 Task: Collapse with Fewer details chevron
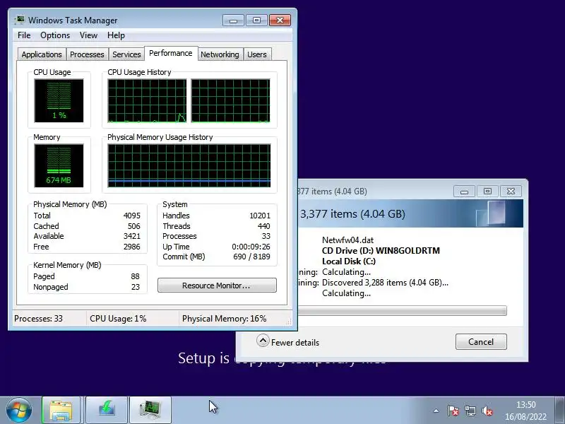click(263, 341)
